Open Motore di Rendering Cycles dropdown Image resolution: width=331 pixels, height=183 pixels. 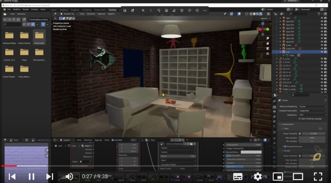click(x=313, y=107)
